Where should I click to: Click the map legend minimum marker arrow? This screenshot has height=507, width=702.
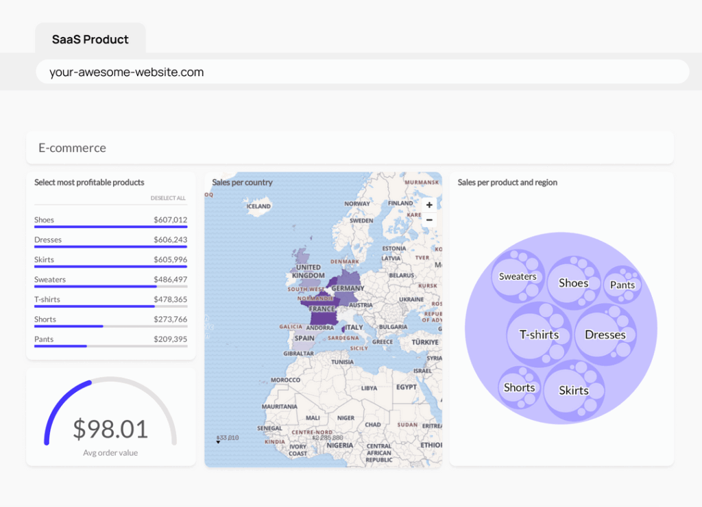click(x=218, y=442)
